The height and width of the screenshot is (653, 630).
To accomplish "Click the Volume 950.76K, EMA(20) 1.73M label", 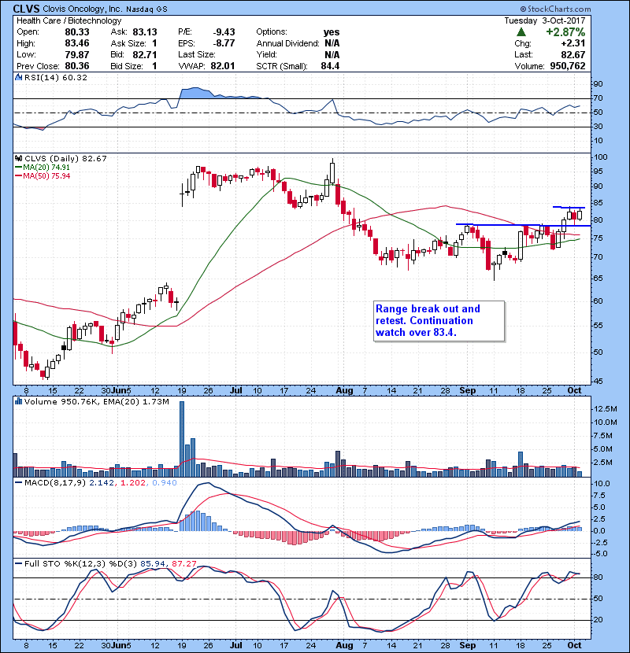I will coord(97,402).
